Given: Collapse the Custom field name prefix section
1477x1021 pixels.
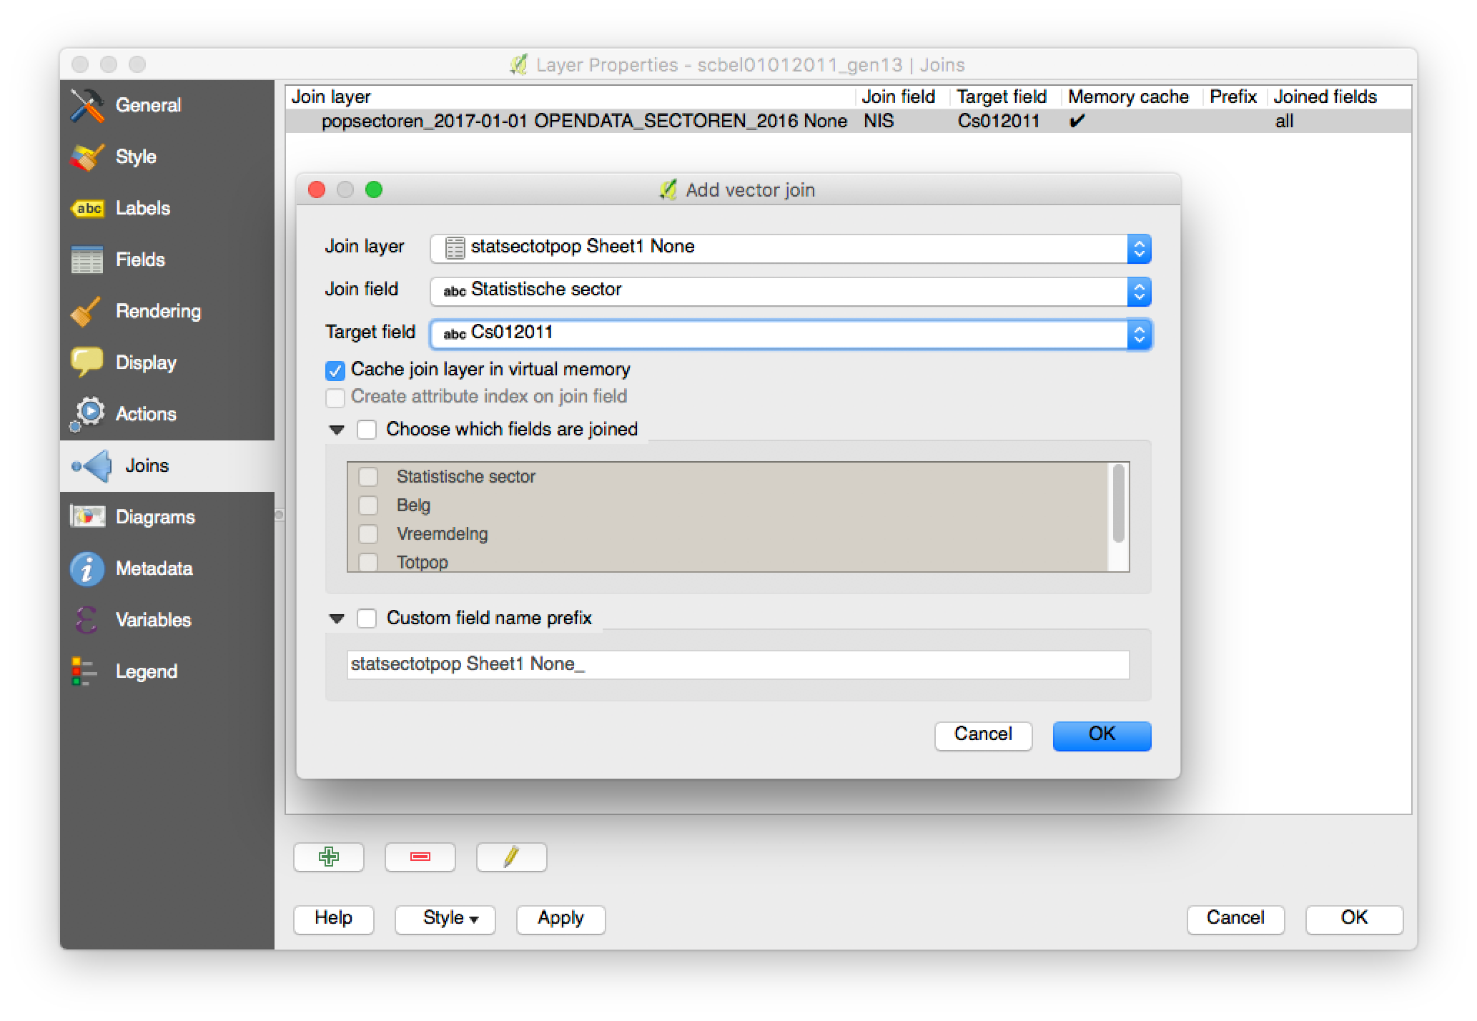Looking at the screenshot, I should tap(337, 618).
